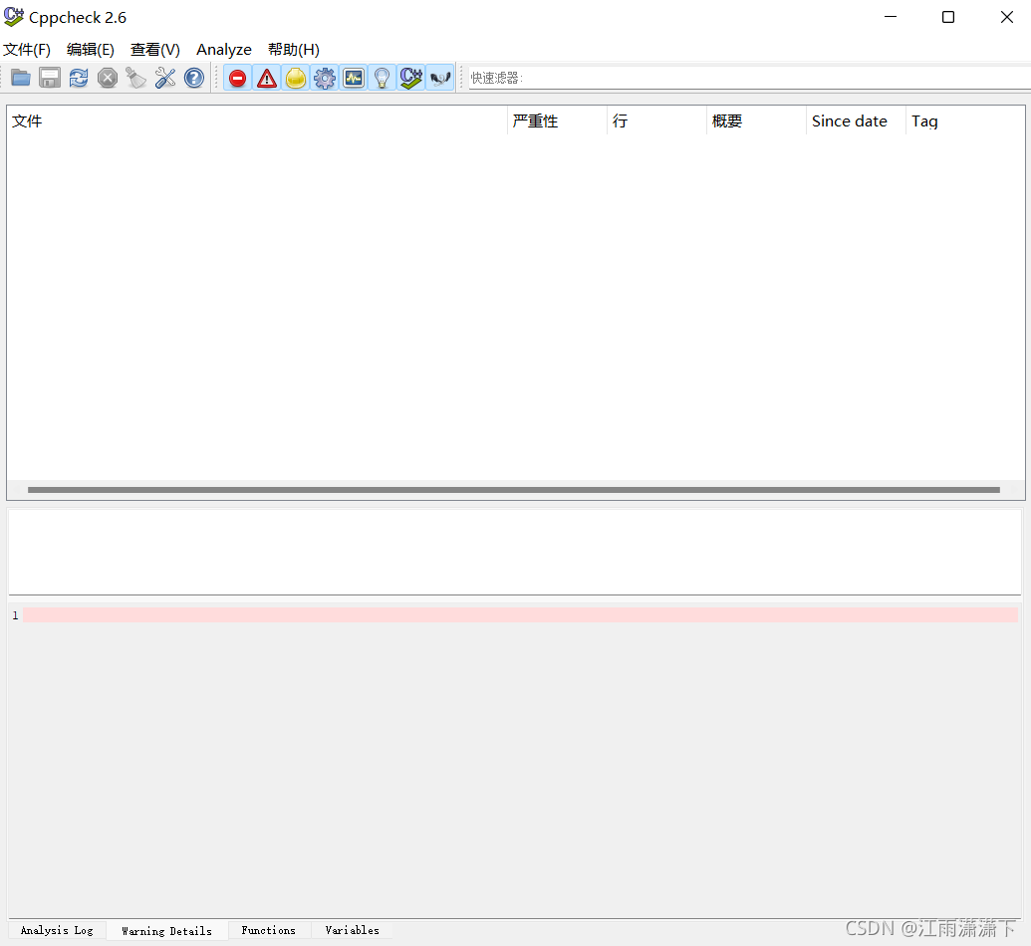The height and width of the screenshot is (946, 1031).
Task: Switch to the Variables tab
Action: 352,930
